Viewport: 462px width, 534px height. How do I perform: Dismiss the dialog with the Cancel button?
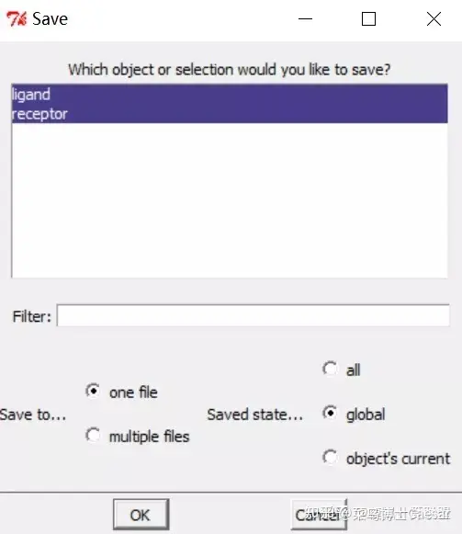(x=319, y=515)
